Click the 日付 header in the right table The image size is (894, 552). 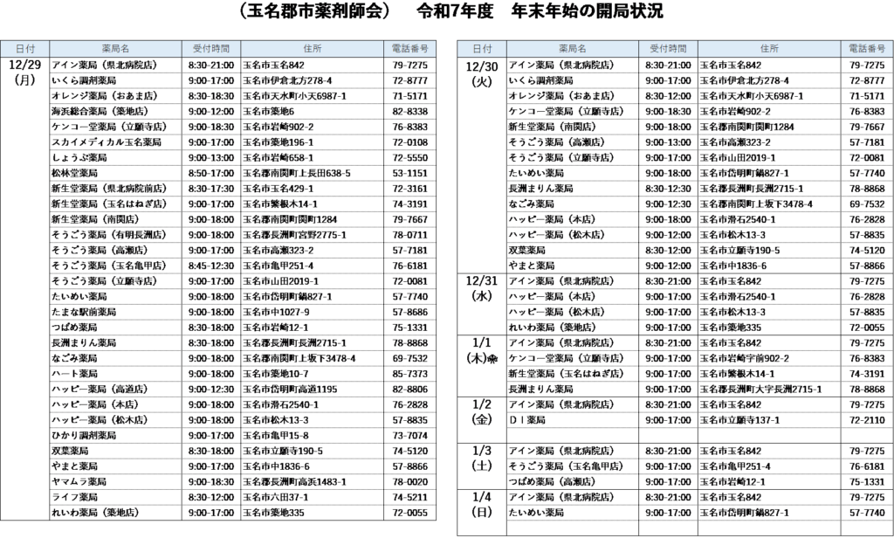tap(483, 49)
